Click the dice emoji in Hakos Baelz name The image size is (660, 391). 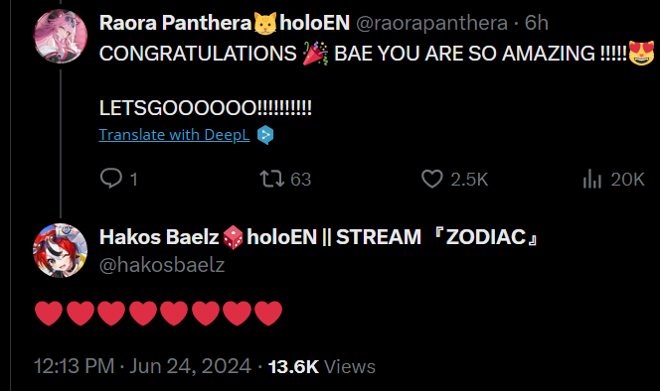click(233, 237)
